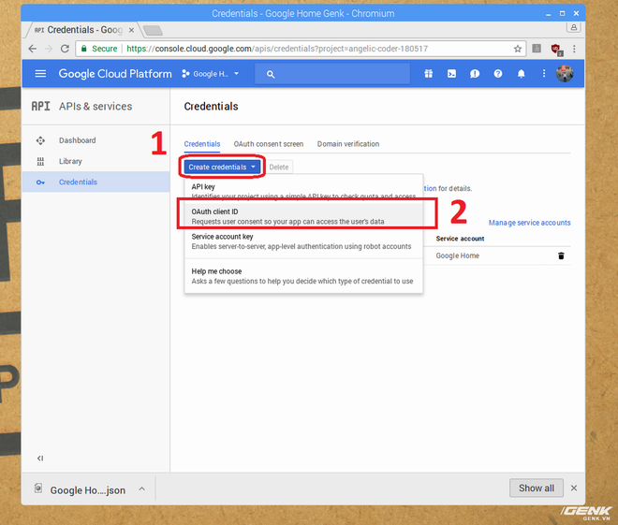Click the downloaded json file icon
The image size is (618, 525).
pyautogui.click(x=38, y=488)
